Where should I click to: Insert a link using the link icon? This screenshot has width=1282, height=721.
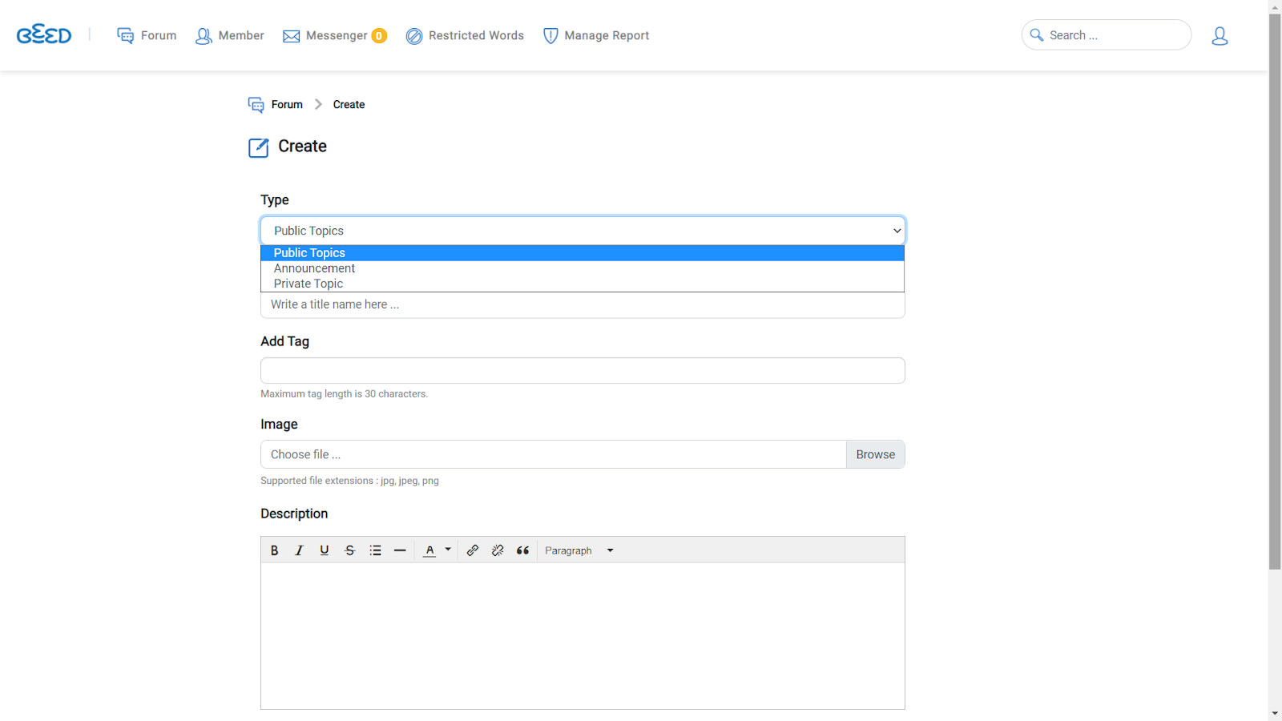pyautogui.click(x=473, y=550)
